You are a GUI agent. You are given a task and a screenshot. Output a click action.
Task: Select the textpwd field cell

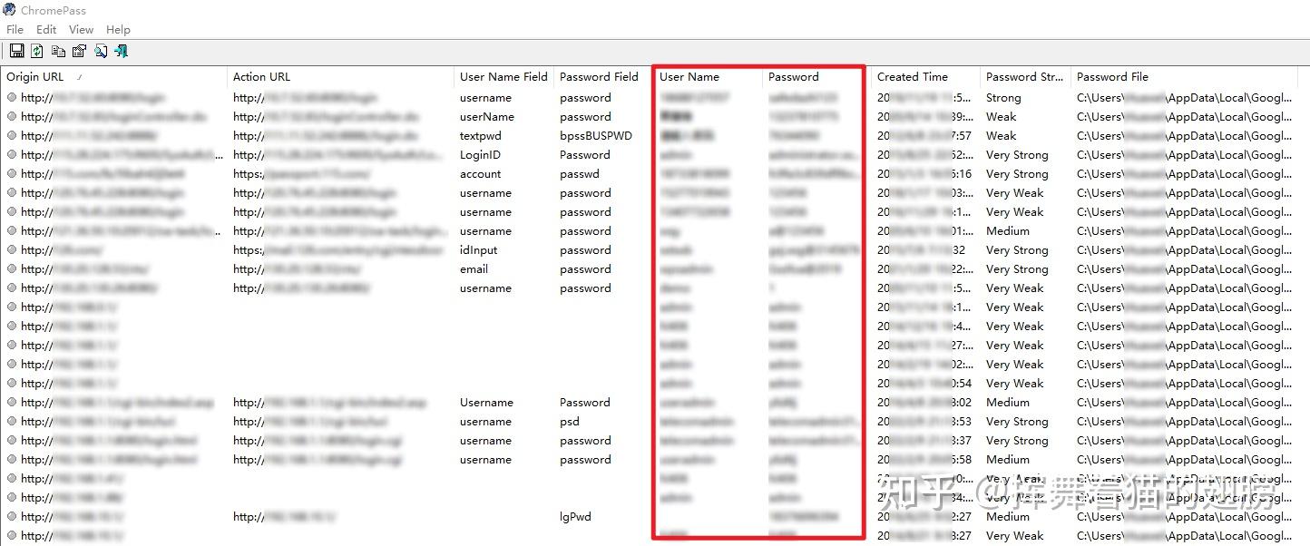(481, 136)
